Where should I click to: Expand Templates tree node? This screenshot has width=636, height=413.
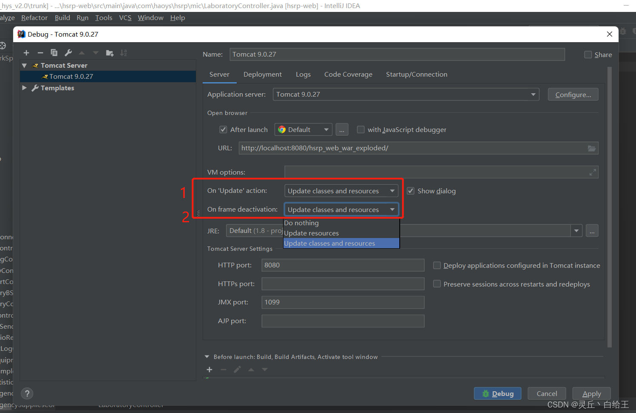24,88
